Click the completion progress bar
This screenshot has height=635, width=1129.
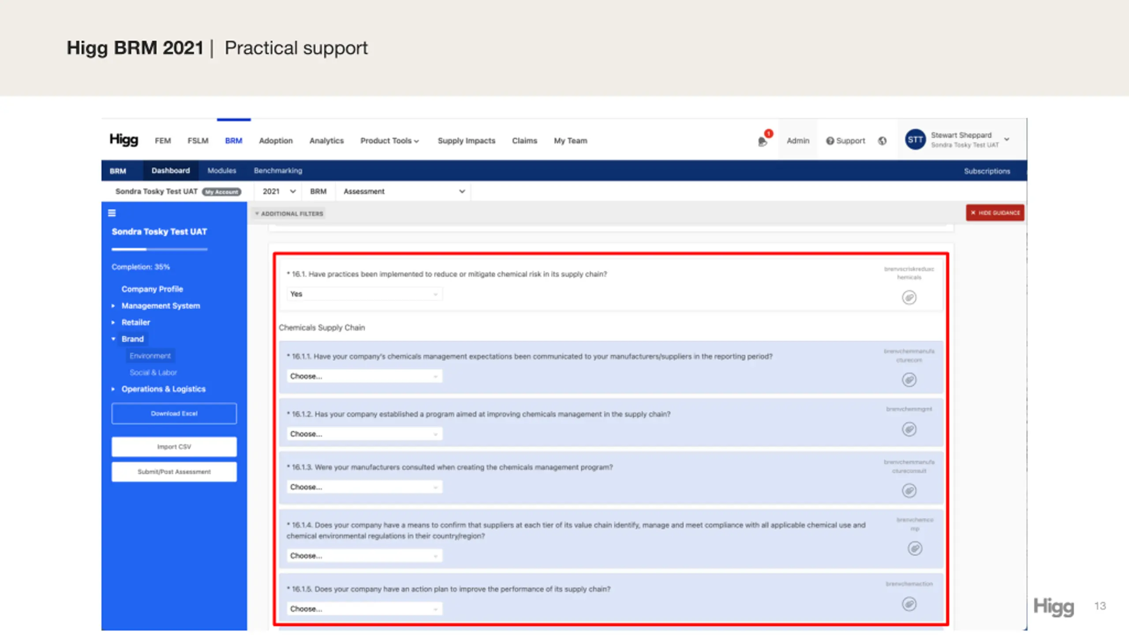(x=159, y=250)
